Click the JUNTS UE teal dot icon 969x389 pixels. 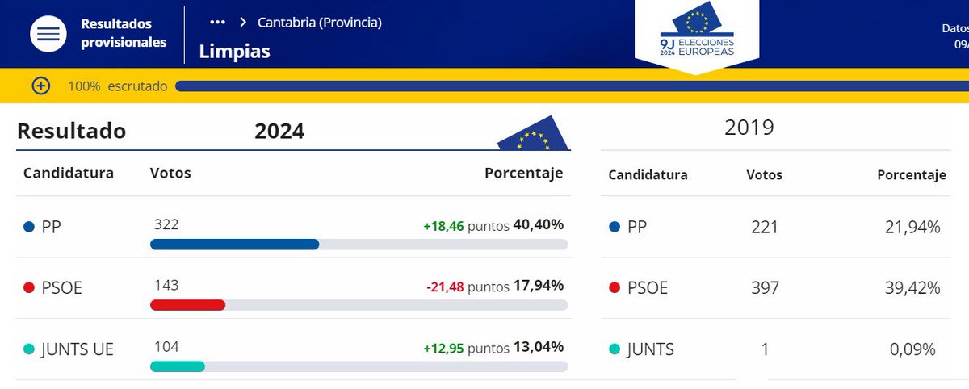tap(29, 349)
